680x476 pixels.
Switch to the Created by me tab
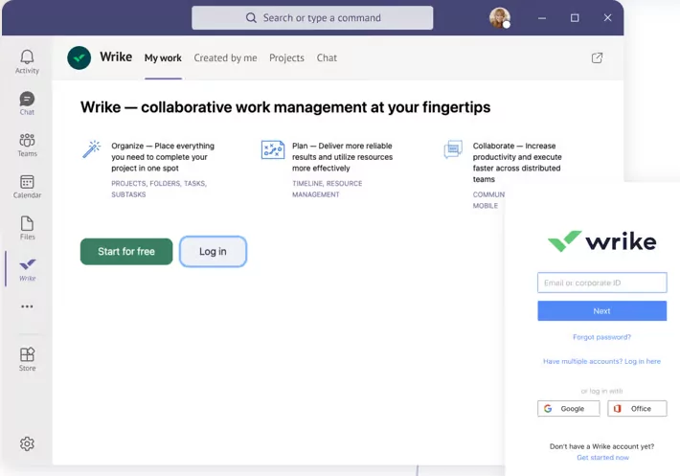click(225, 57)
